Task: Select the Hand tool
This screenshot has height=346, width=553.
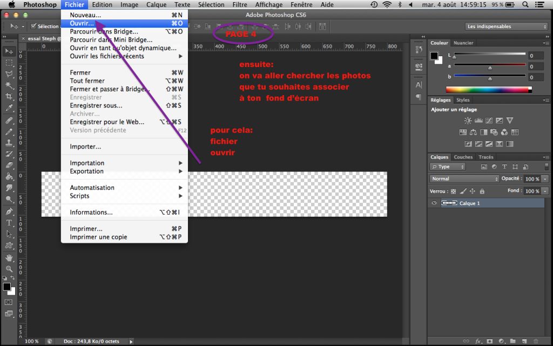Action: [x=9, y=258]
